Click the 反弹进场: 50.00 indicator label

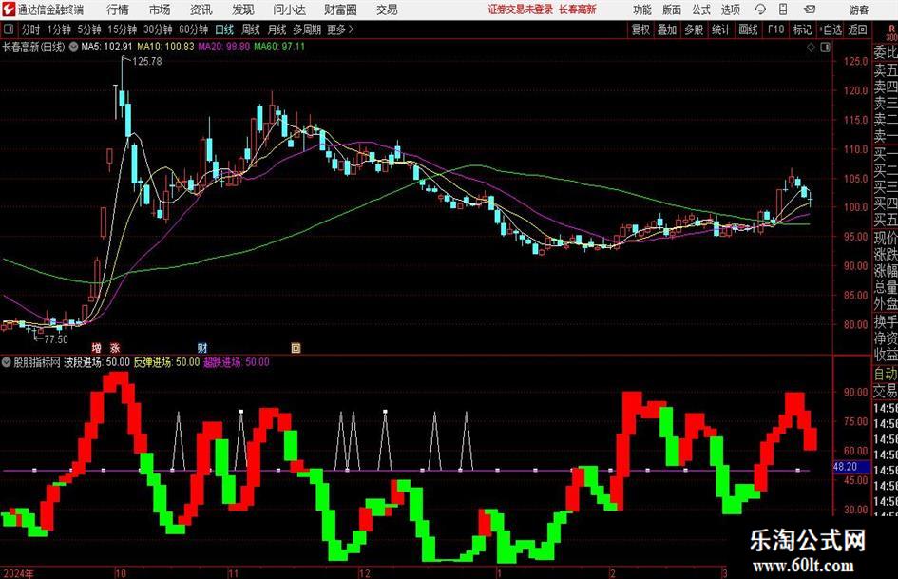(x=166, y=362)
